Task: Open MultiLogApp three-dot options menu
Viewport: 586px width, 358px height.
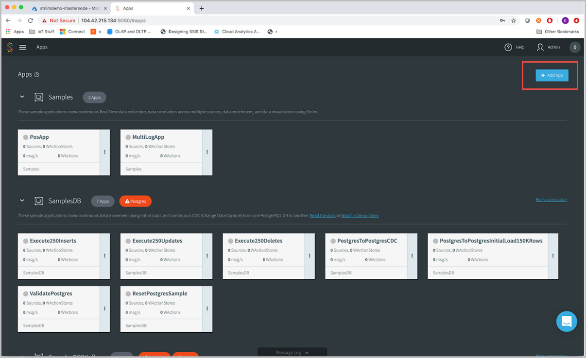Action: (x=207, y=152)
